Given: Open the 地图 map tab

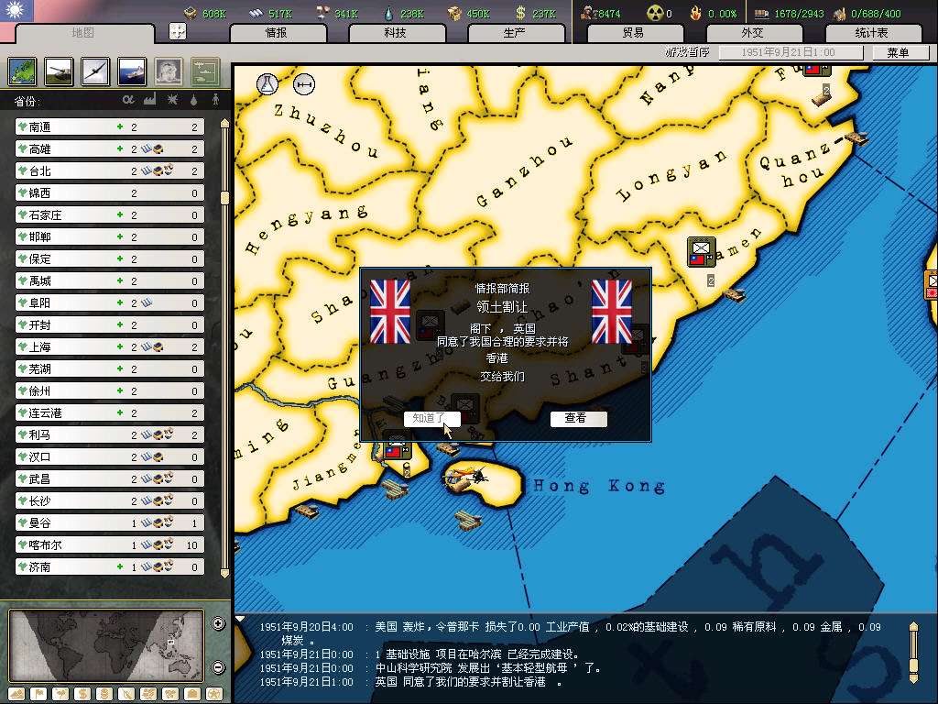Looking at the screenshot, I should 83,33.
